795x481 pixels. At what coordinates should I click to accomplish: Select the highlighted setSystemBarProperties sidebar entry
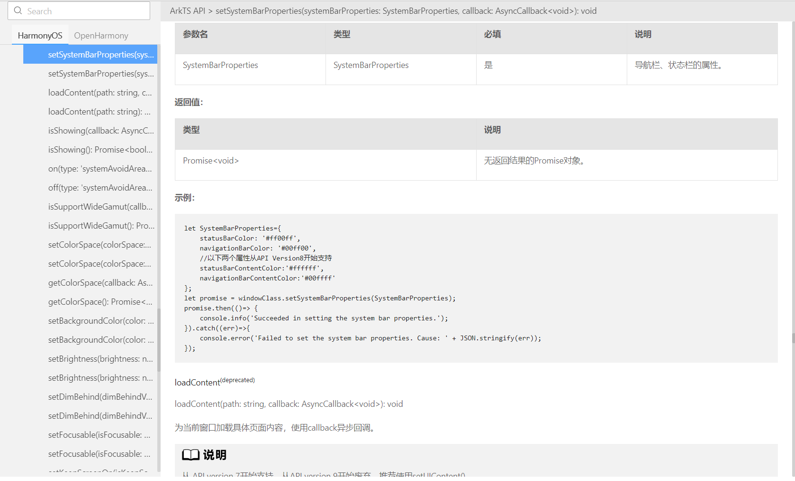[90, 55]
